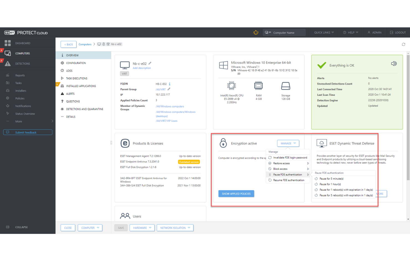Open the /All/VIRT/VIP Users group link
This screenshot has width=410, height=273.
166,121
